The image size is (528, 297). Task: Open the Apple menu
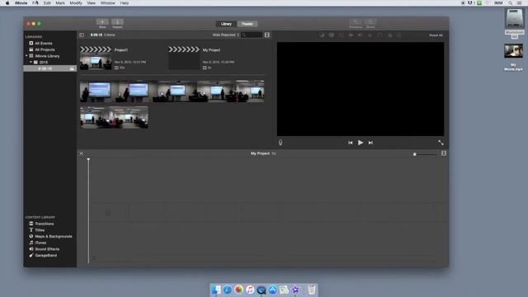coord(7,3)
